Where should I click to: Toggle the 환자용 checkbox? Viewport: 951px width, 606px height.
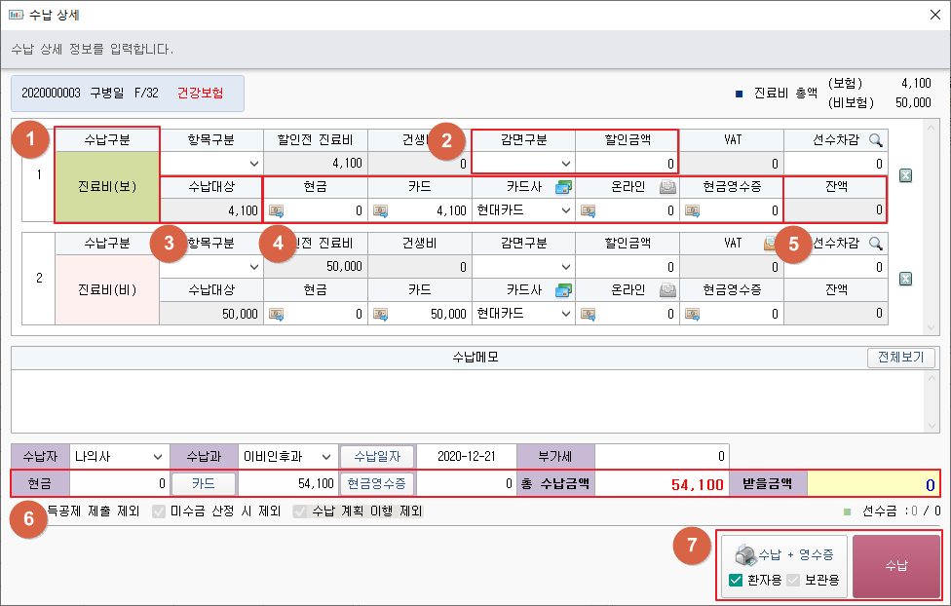coord(737,581)
